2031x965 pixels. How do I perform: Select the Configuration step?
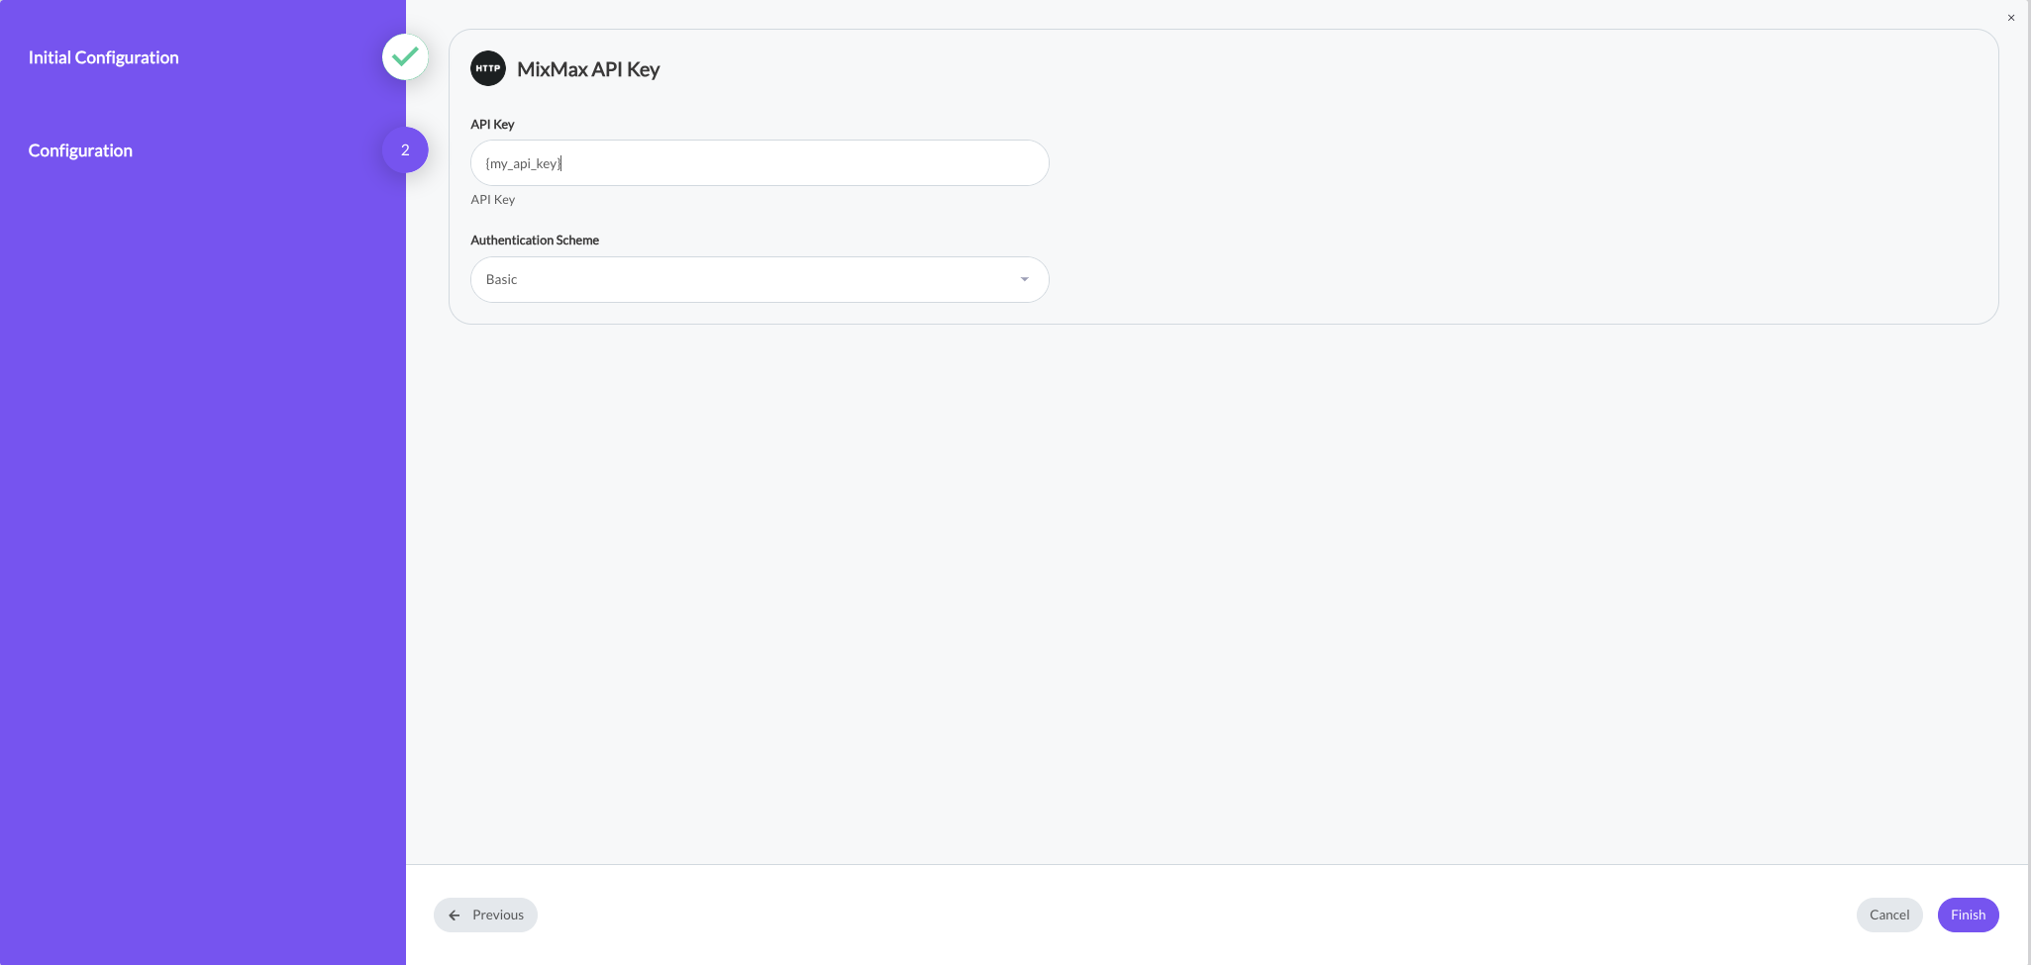80,150
